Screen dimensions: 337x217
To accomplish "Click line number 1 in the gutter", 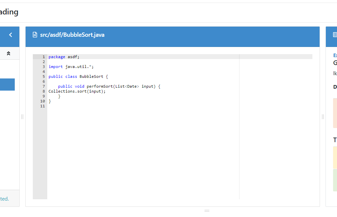I will point(44,57).
